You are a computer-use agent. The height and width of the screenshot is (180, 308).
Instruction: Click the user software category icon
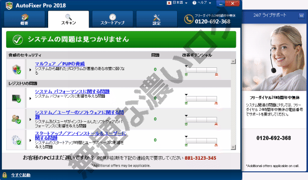coord(16,119)
